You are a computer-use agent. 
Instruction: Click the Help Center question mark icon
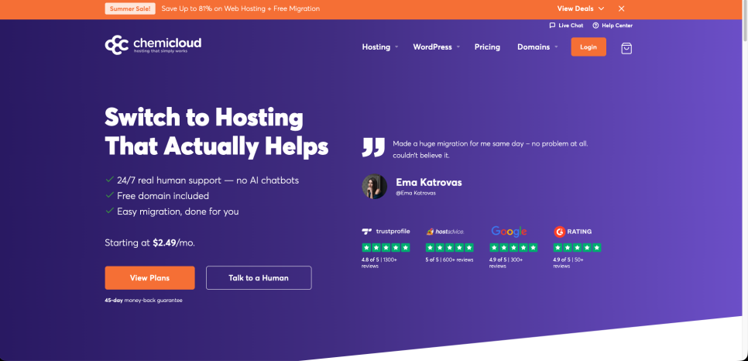point(595,26)
